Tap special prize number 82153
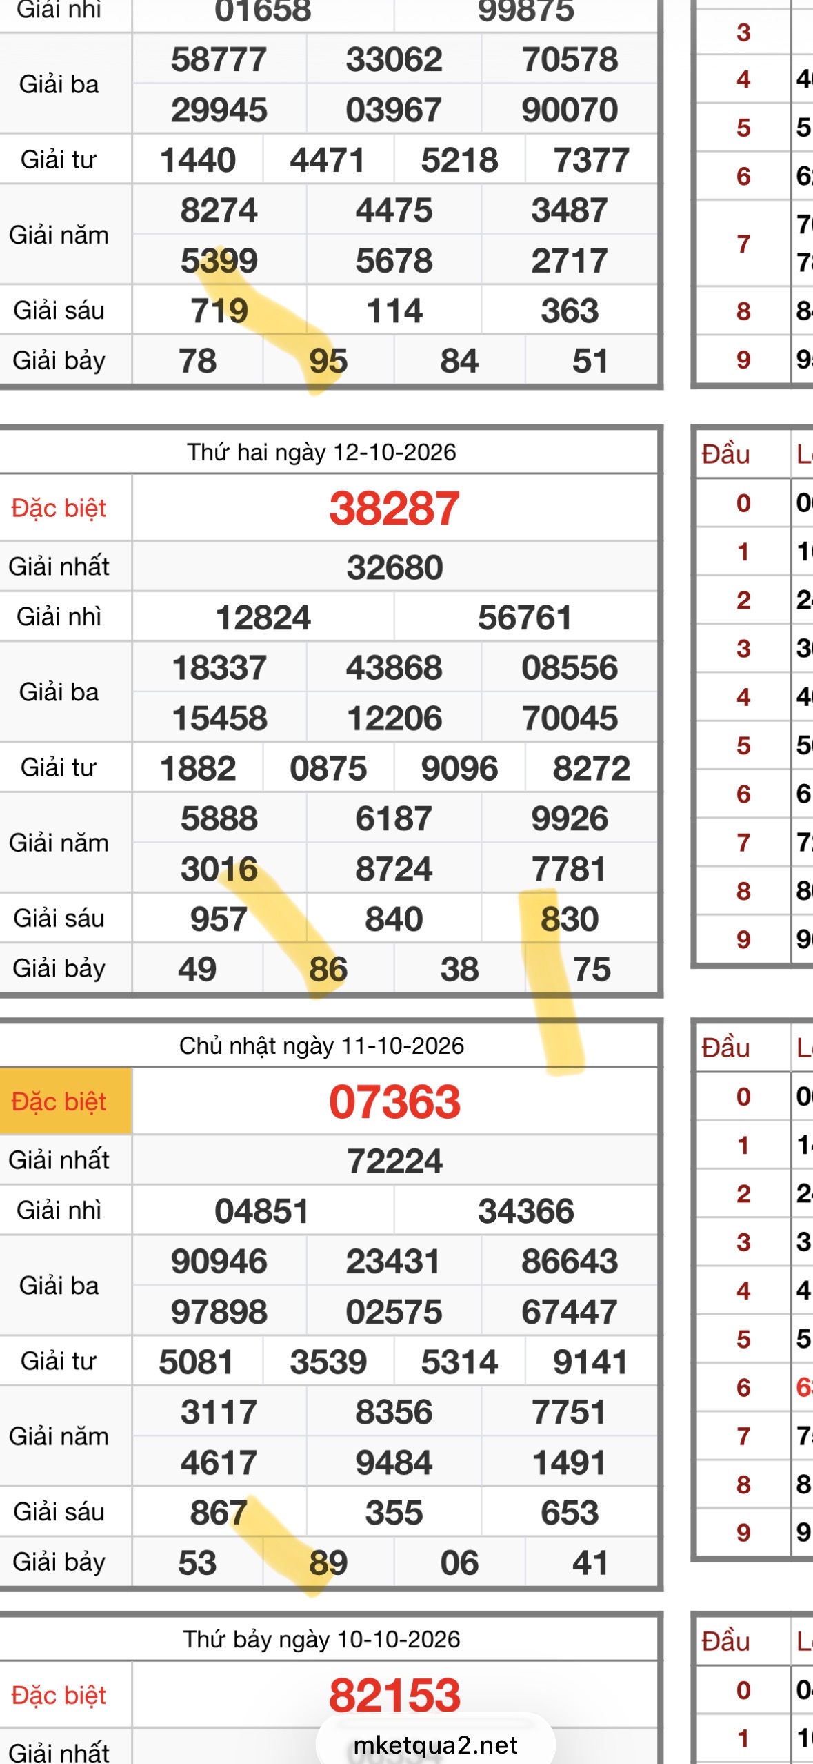 394,1695
